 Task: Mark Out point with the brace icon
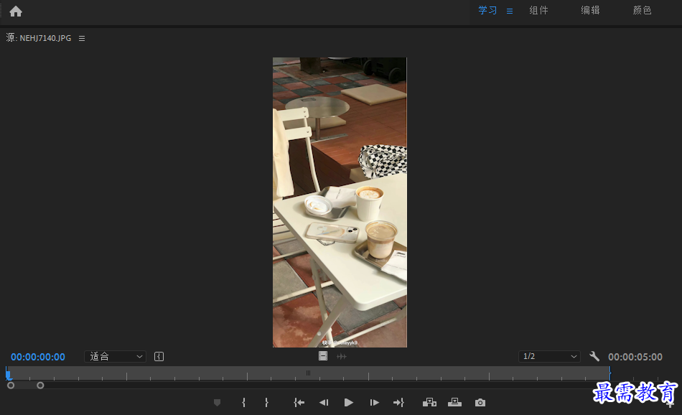266,403
